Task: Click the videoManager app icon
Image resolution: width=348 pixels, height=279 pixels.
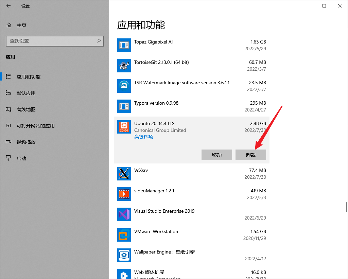Action: point(124,194)
